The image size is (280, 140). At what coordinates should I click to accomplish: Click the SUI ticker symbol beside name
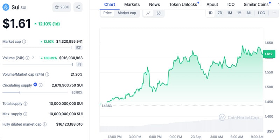pyautogui.click(x=23, y=8)
